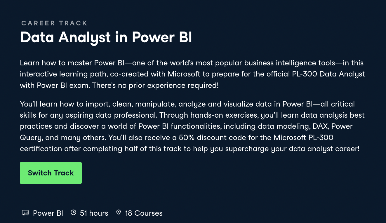The height and width of the screenshot is (223, 386).
Task: Click the Power BI chart icon
Action: click(25, 213)
